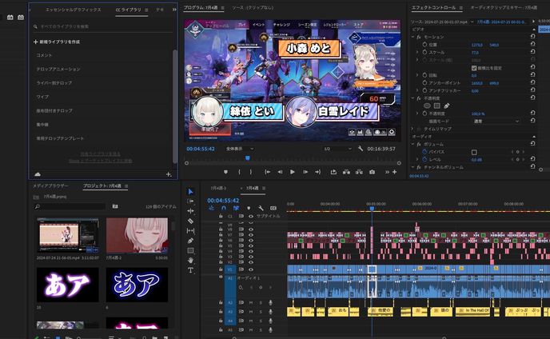Select the Selection tool in the toolbar

click(190, 192)
